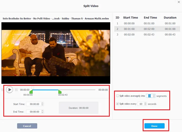Click the Duration 00:00:00 display box
This screenshot has width=182, height=132.
tap(79, 108)
